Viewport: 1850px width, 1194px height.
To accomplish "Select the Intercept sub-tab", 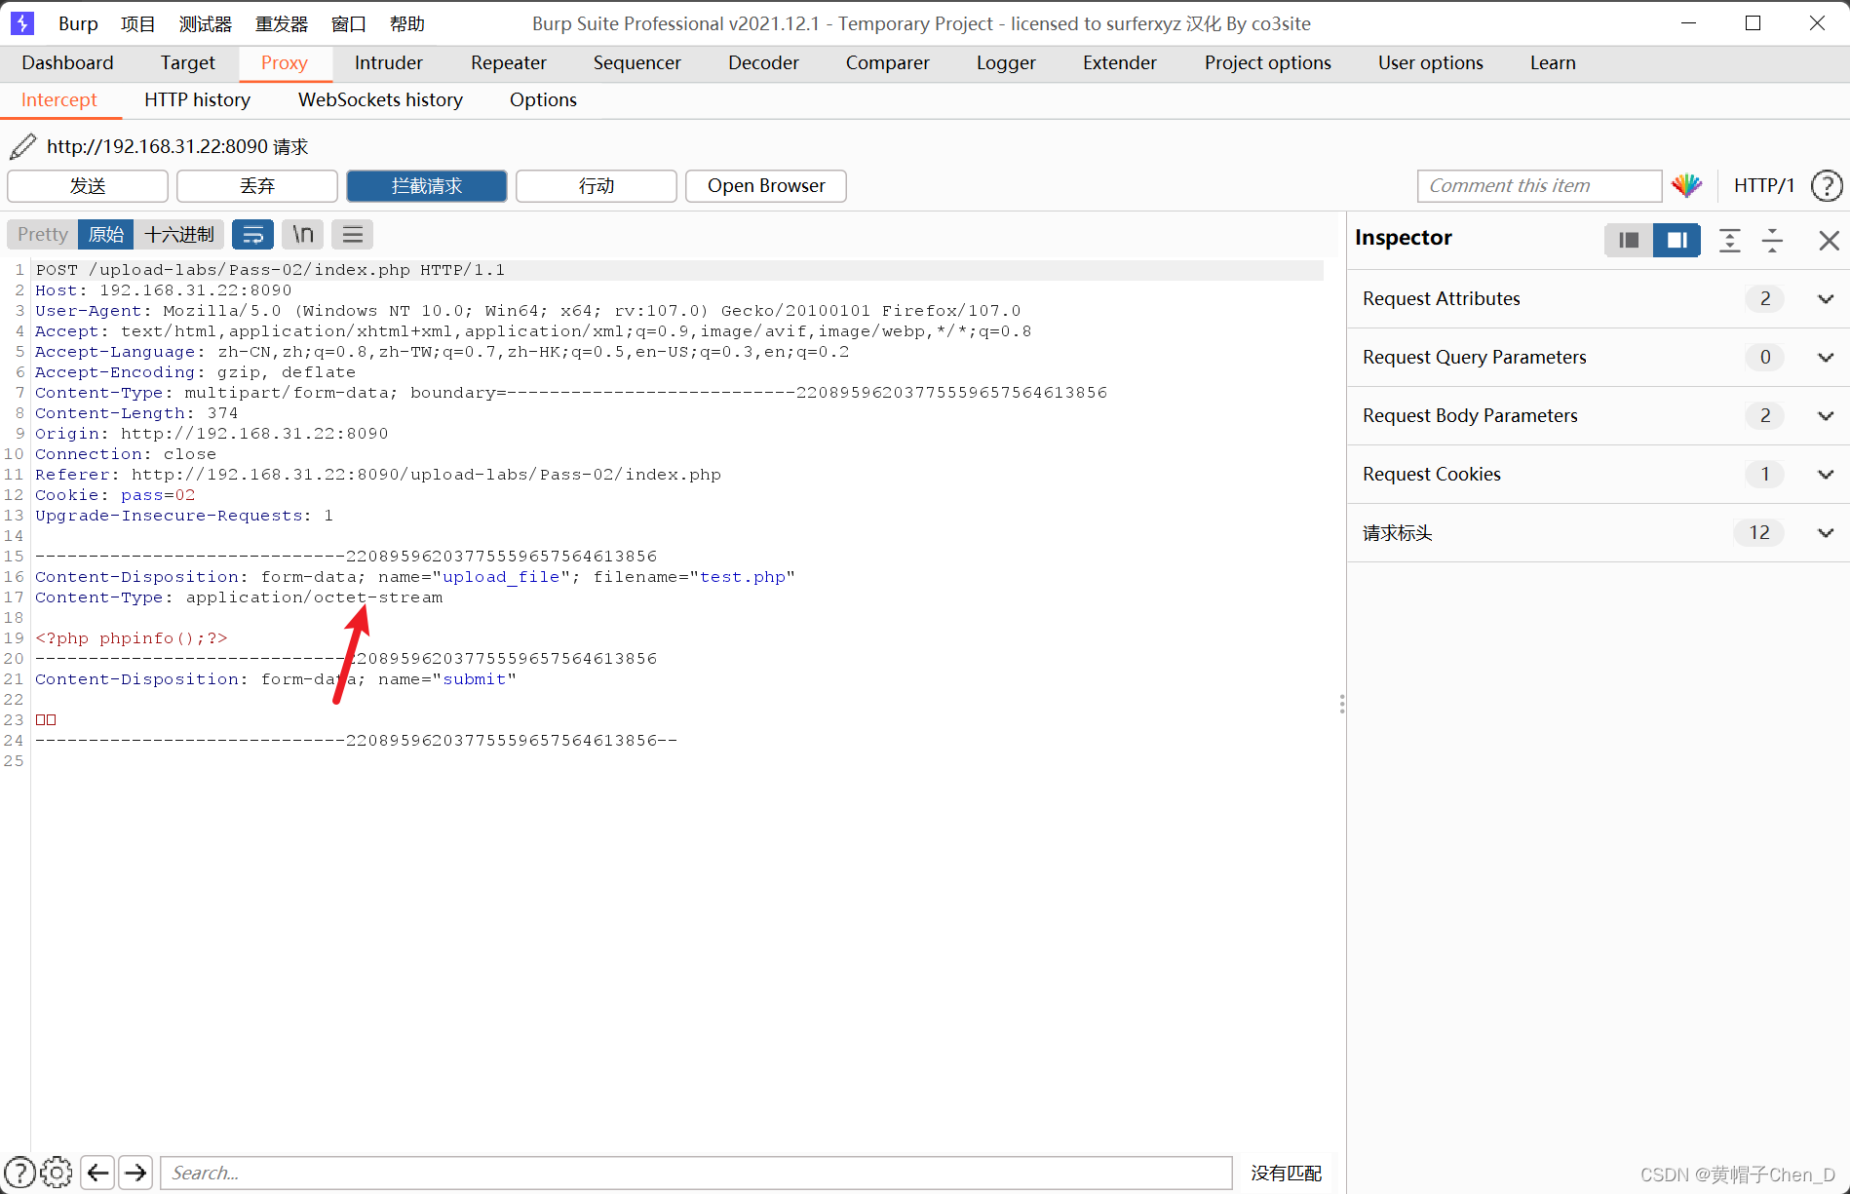I will [58, 99].
